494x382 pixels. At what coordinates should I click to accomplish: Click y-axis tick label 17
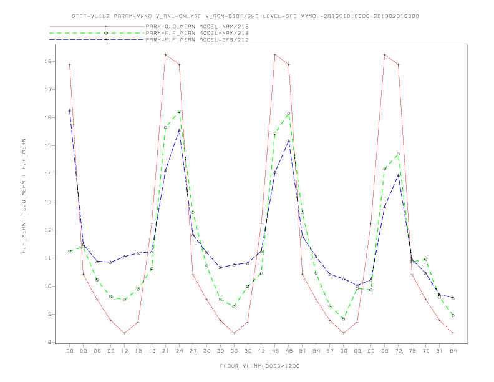pos(47,89)
